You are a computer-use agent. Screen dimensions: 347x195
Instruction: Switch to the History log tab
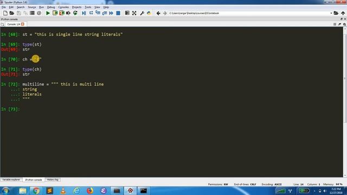(x=53, y=180)
